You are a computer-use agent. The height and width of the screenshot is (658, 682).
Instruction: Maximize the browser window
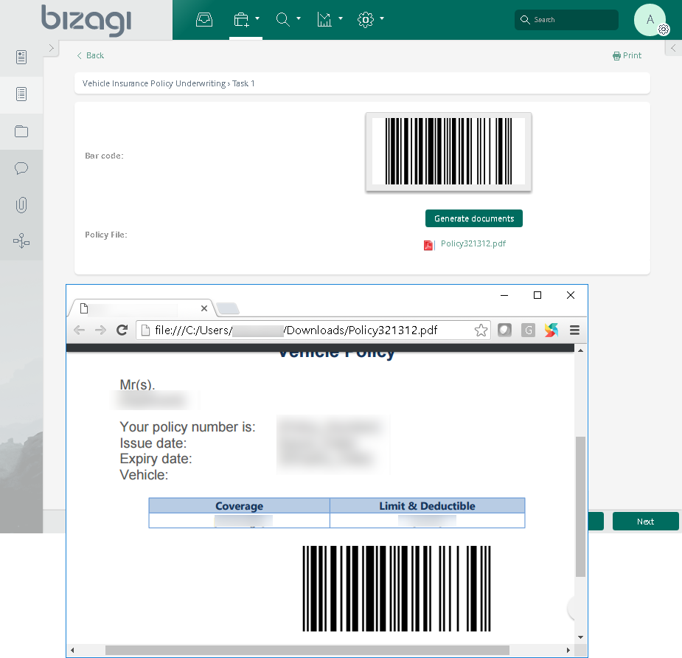pos(537,295)
